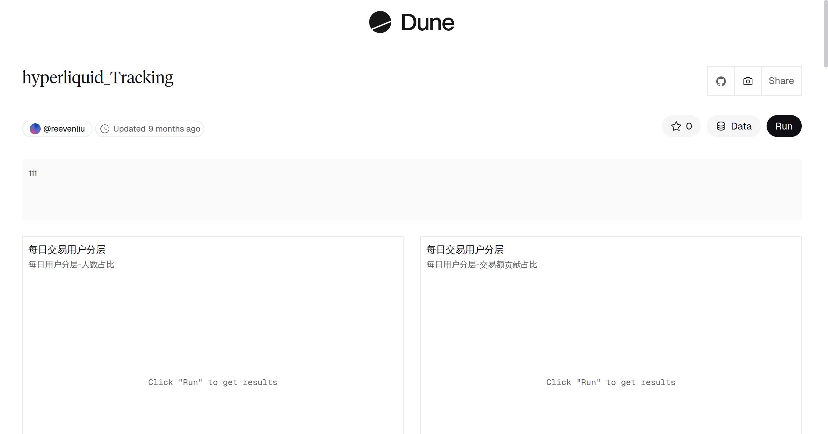
Task: Click the right 每日交易用户分层 chart title
Action: click(465, 249)
